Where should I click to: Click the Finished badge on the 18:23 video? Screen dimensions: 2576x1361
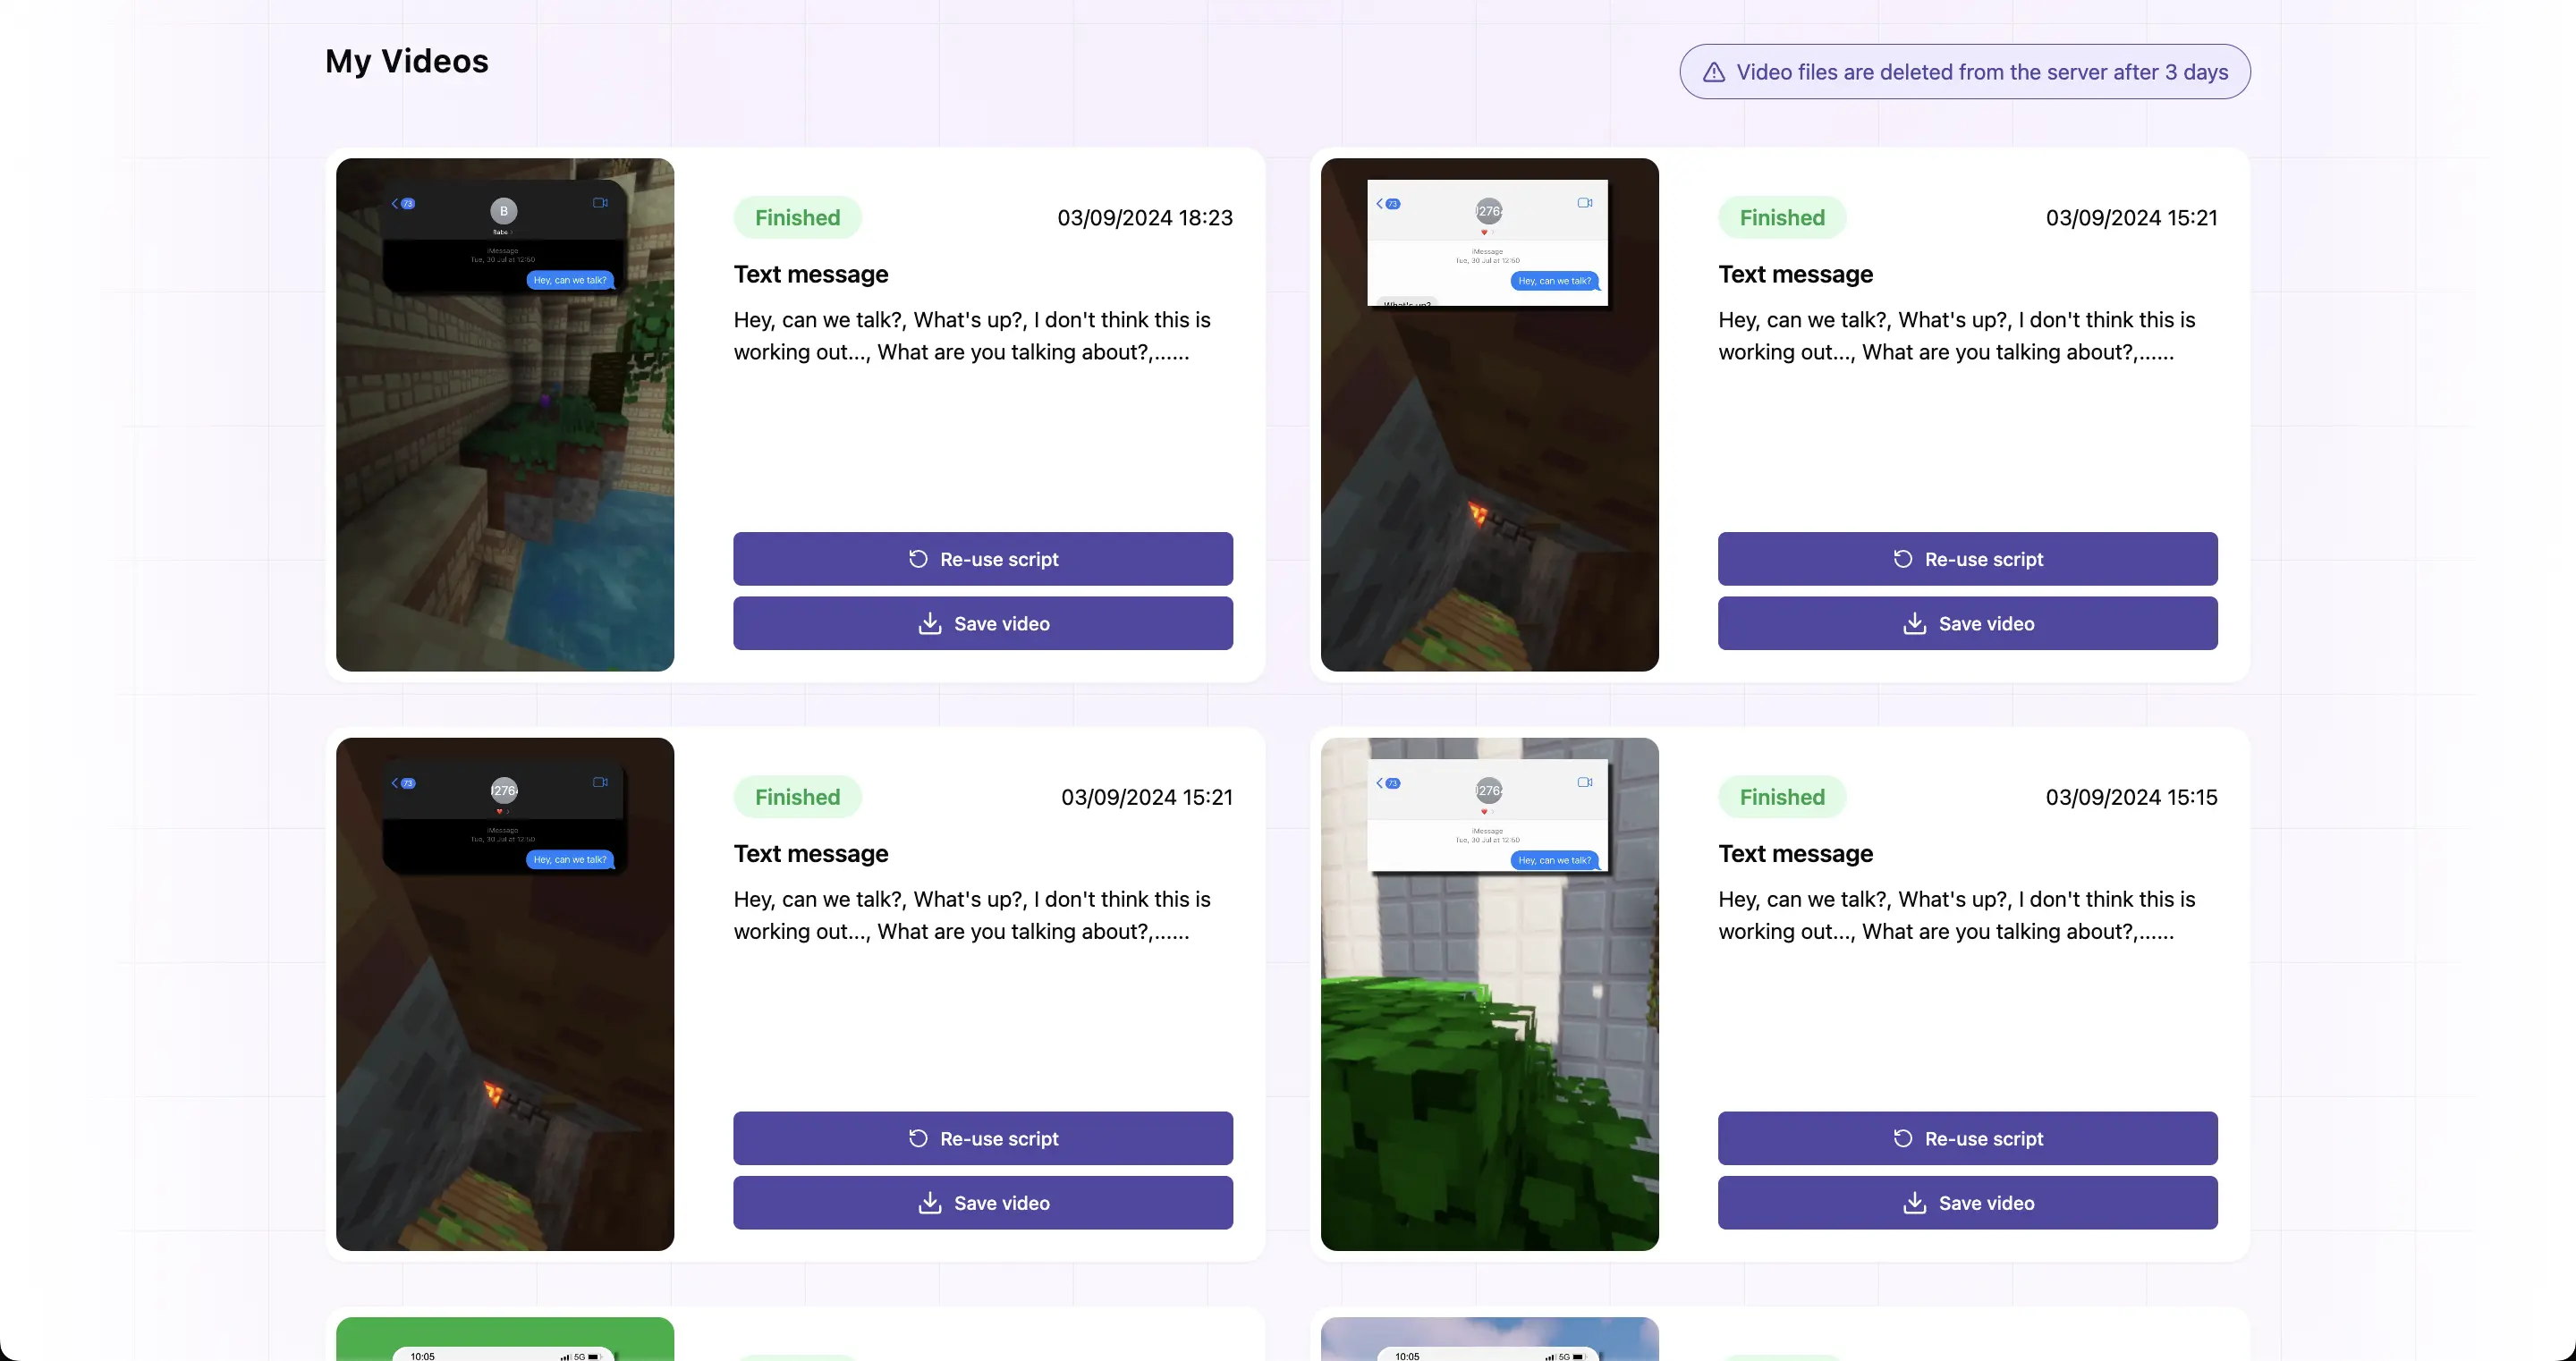[x=797, y=217]
